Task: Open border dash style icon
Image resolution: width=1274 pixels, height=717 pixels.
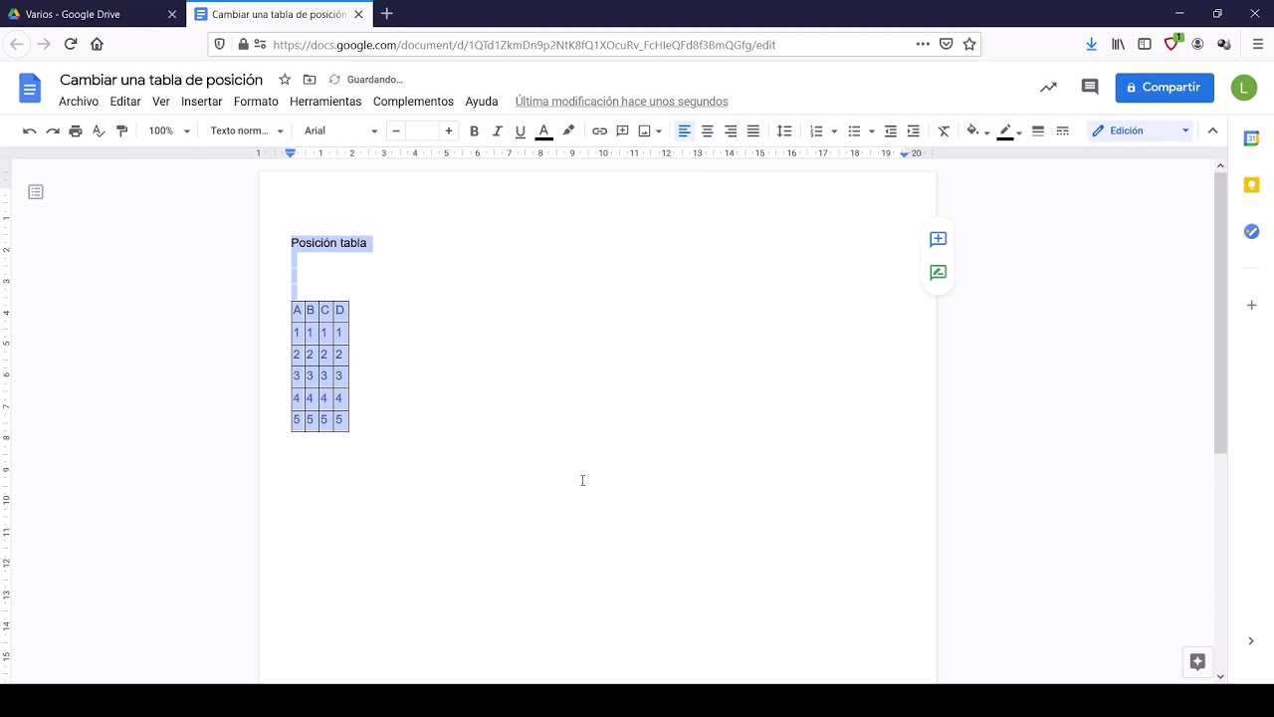Action: click(x=1063, y=131)
